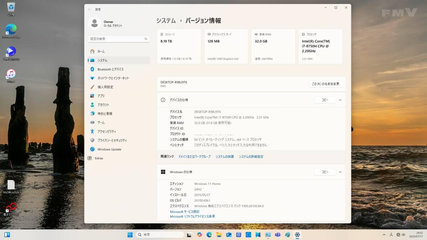Open アクセシビリティ settings
The image size is (427, 240).
click(107, 132)
